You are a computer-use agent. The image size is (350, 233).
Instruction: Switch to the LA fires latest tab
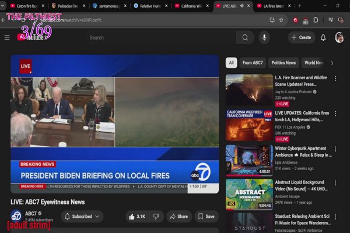click(274, 6)
